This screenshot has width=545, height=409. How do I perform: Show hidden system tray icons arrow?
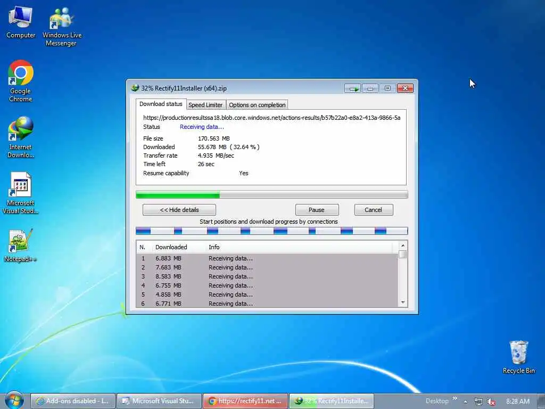tap(465, 402)
